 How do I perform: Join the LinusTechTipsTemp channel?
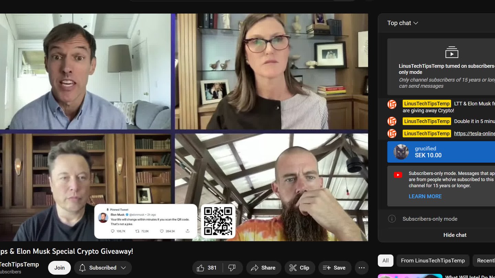coord(59,268)
